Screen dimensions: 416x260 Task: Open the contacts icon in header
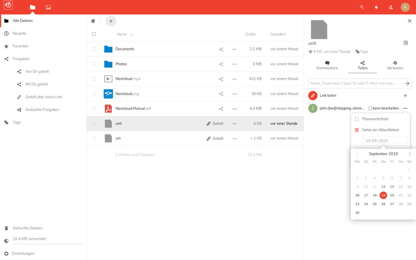(391, 7)
